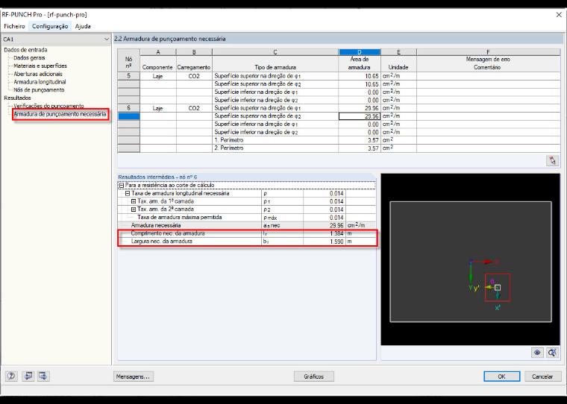Click 'Armadura necessária' result row
Viewport: 567px width, 404px height.
(x=247, y=225)
